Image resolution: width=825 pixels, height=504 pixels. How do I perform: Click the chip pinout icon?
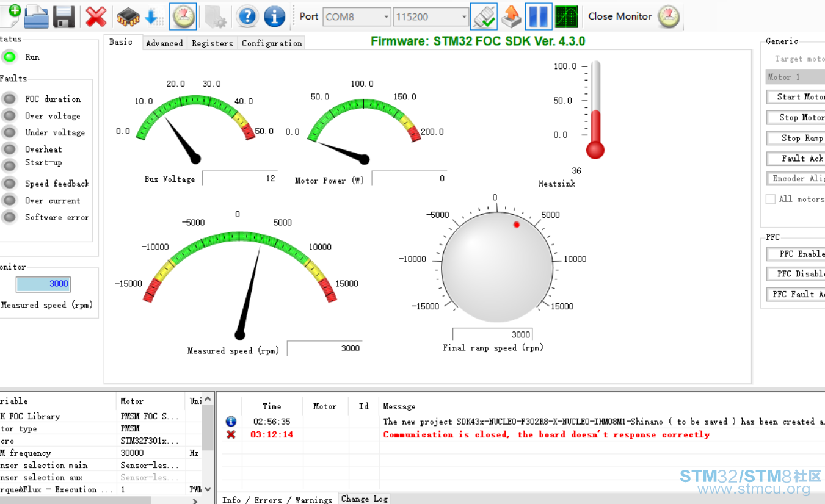click(128, 16)
